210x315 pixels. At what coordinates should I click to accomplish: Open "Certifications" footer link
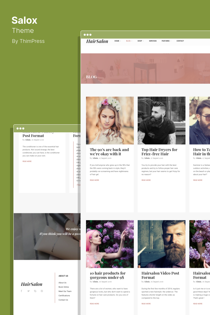[x=64, y=296]
